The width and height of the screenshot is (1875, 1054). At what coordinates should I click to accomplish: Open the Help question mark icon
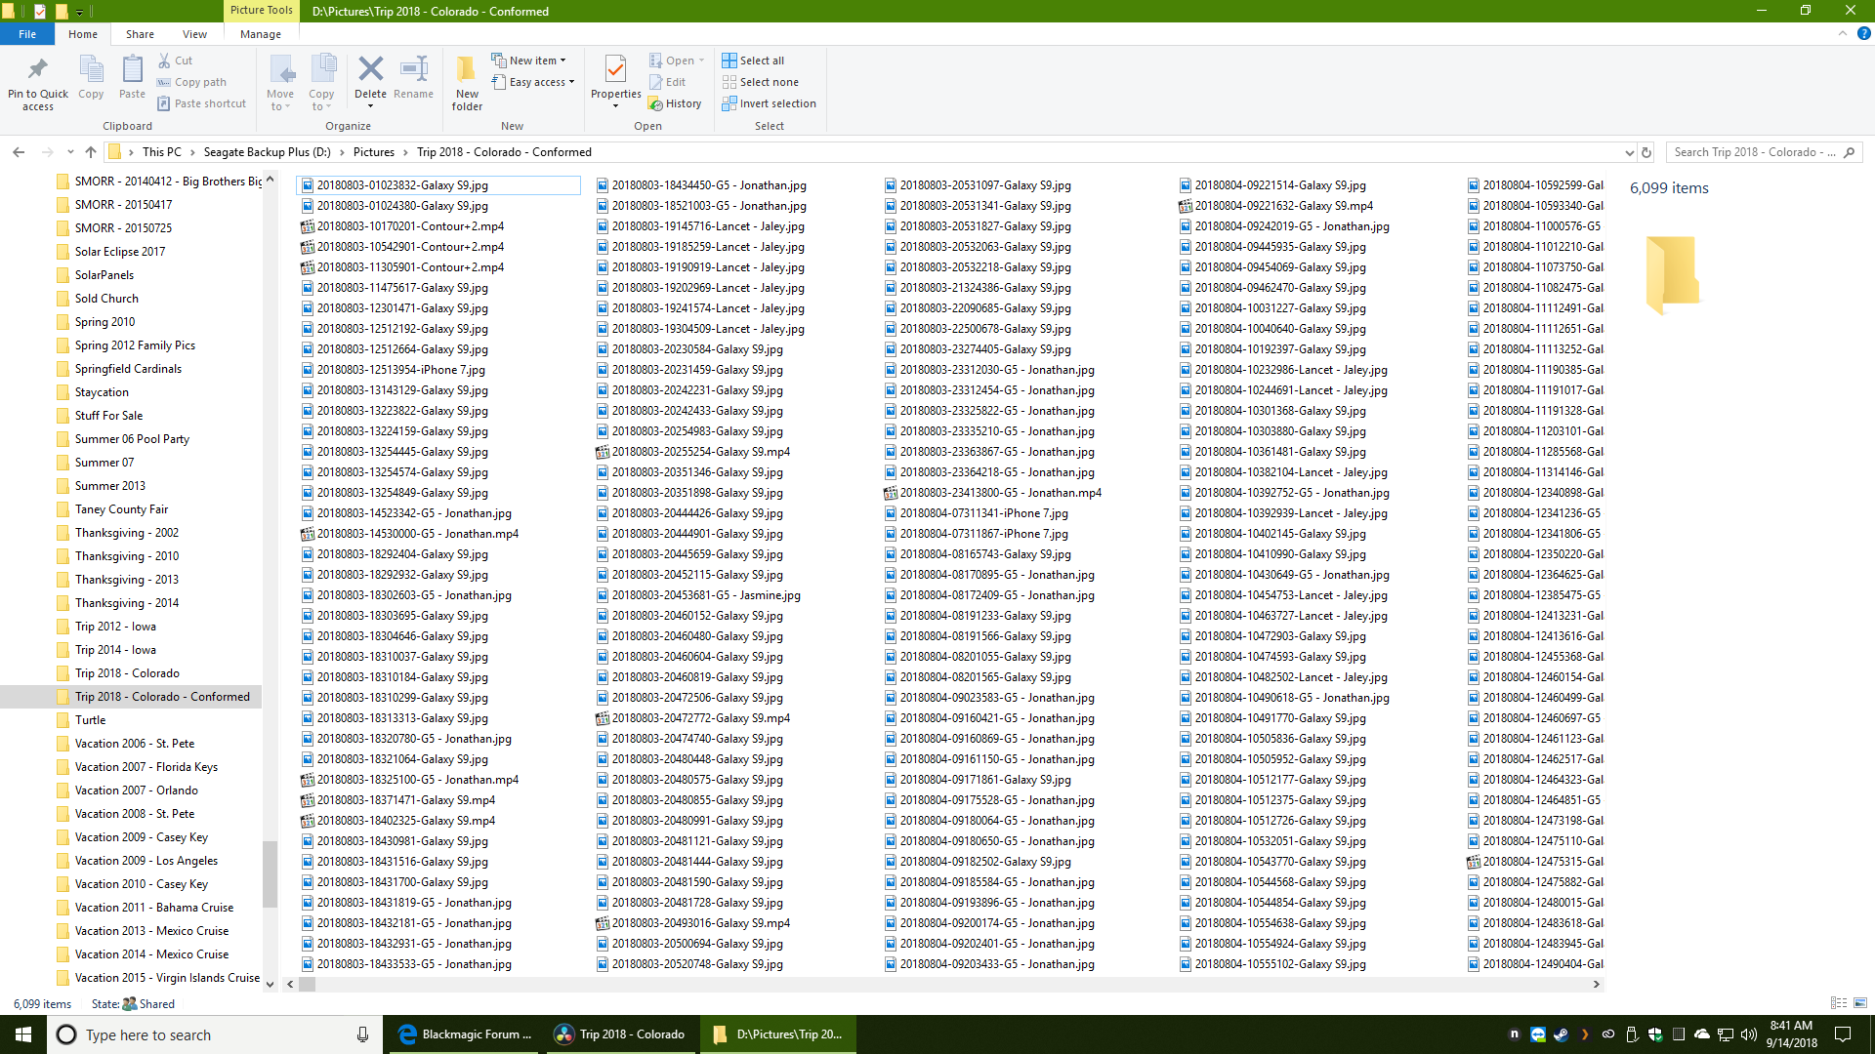[1863, 33]
